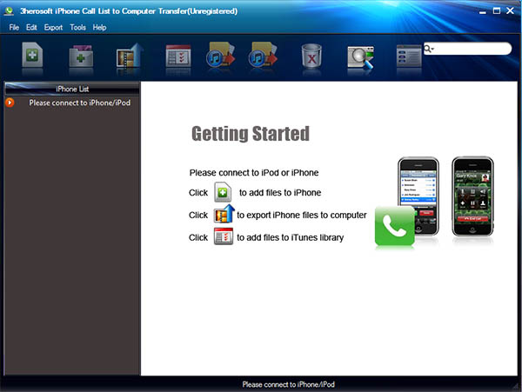The width and height of the screenshot is (522, 392).
Task: Click the left iTunes music folder toolbar icon
Action: pos(217,57)
